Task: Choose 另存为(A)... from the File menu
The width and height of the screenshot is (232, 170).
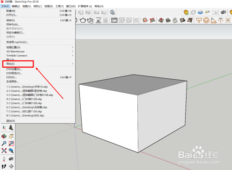Action: [39, 25]
